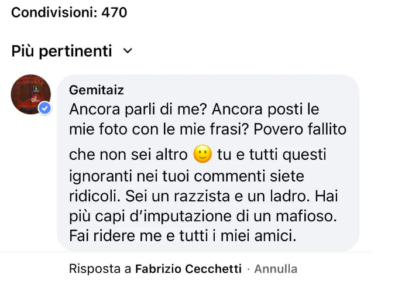Click the blue verified badge on avatar
Screen dimensions: 412x281
pos(44,109)
